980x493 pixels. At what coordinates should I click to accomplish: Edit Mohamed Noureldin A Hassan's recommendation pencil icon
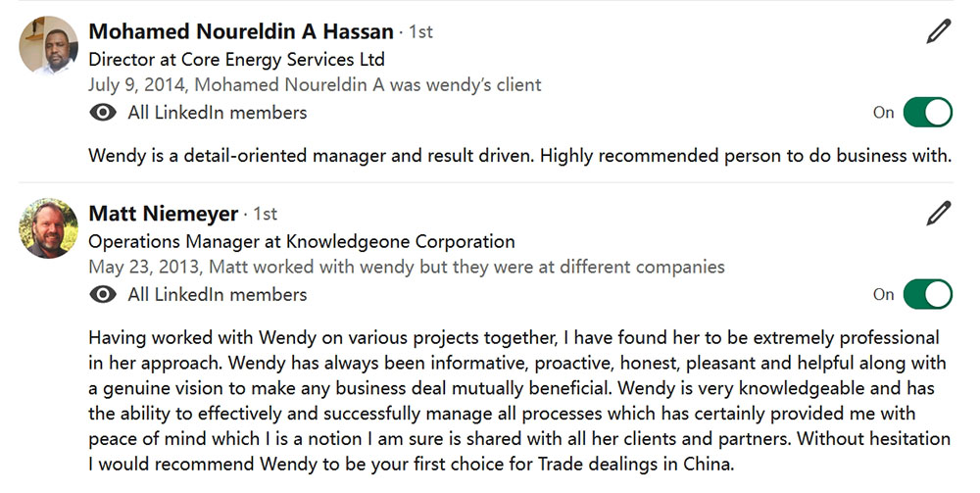[938, 31]
